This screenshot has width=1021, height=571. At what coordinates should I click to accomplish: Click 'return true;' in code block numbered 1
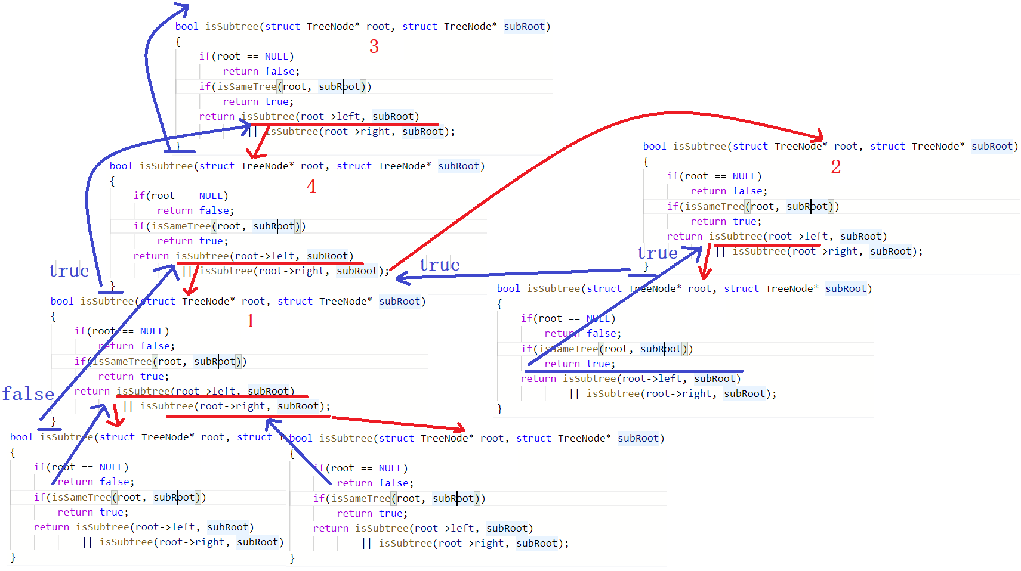pos(134,376)
